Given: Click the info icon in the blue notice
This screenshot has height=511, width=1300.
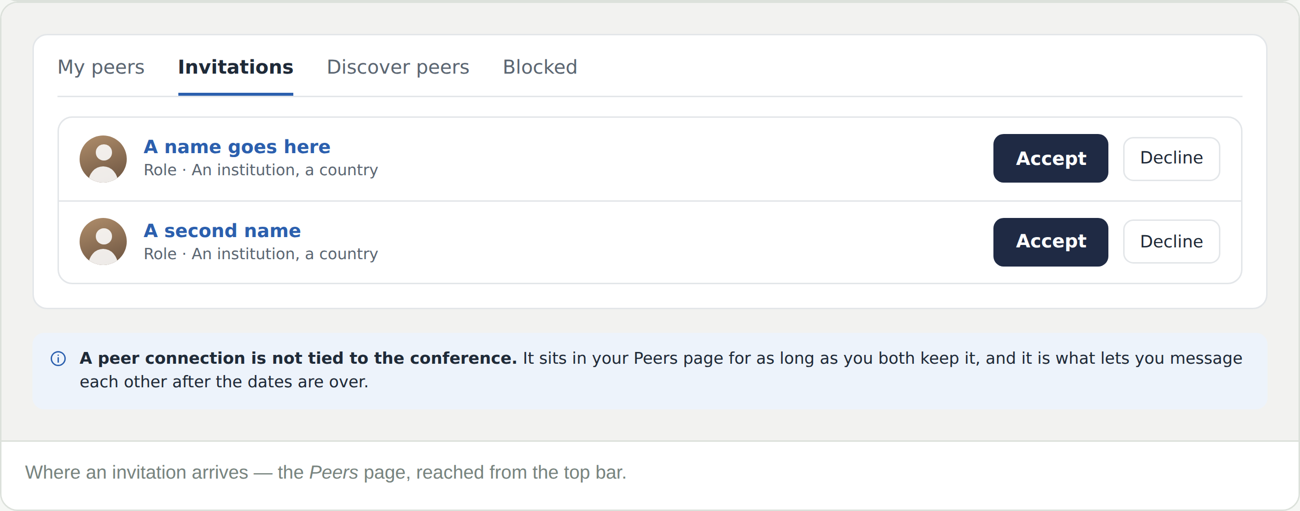Looking at the screenshot, I should coord(58,359).
